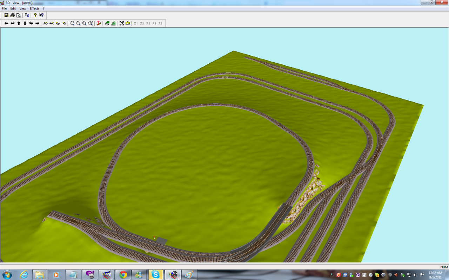This screenshot has height=280, width=449.
Task: Click the zoom out magnifier icon
Action: pos(78,23)
